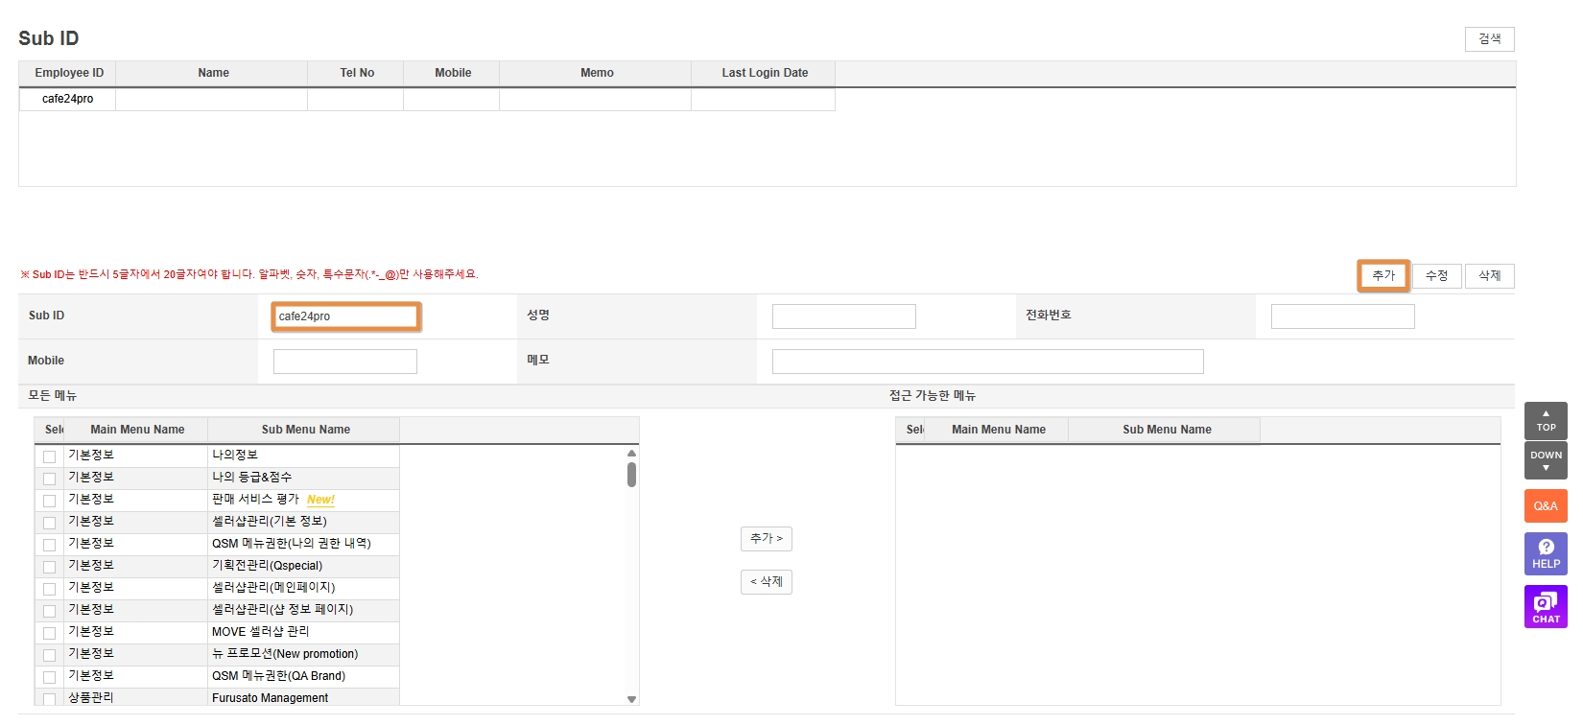Viewport: 1583px width, 725px height.
Task: Move selected menus with 추가 > button
Action: (x=766, y=539)
